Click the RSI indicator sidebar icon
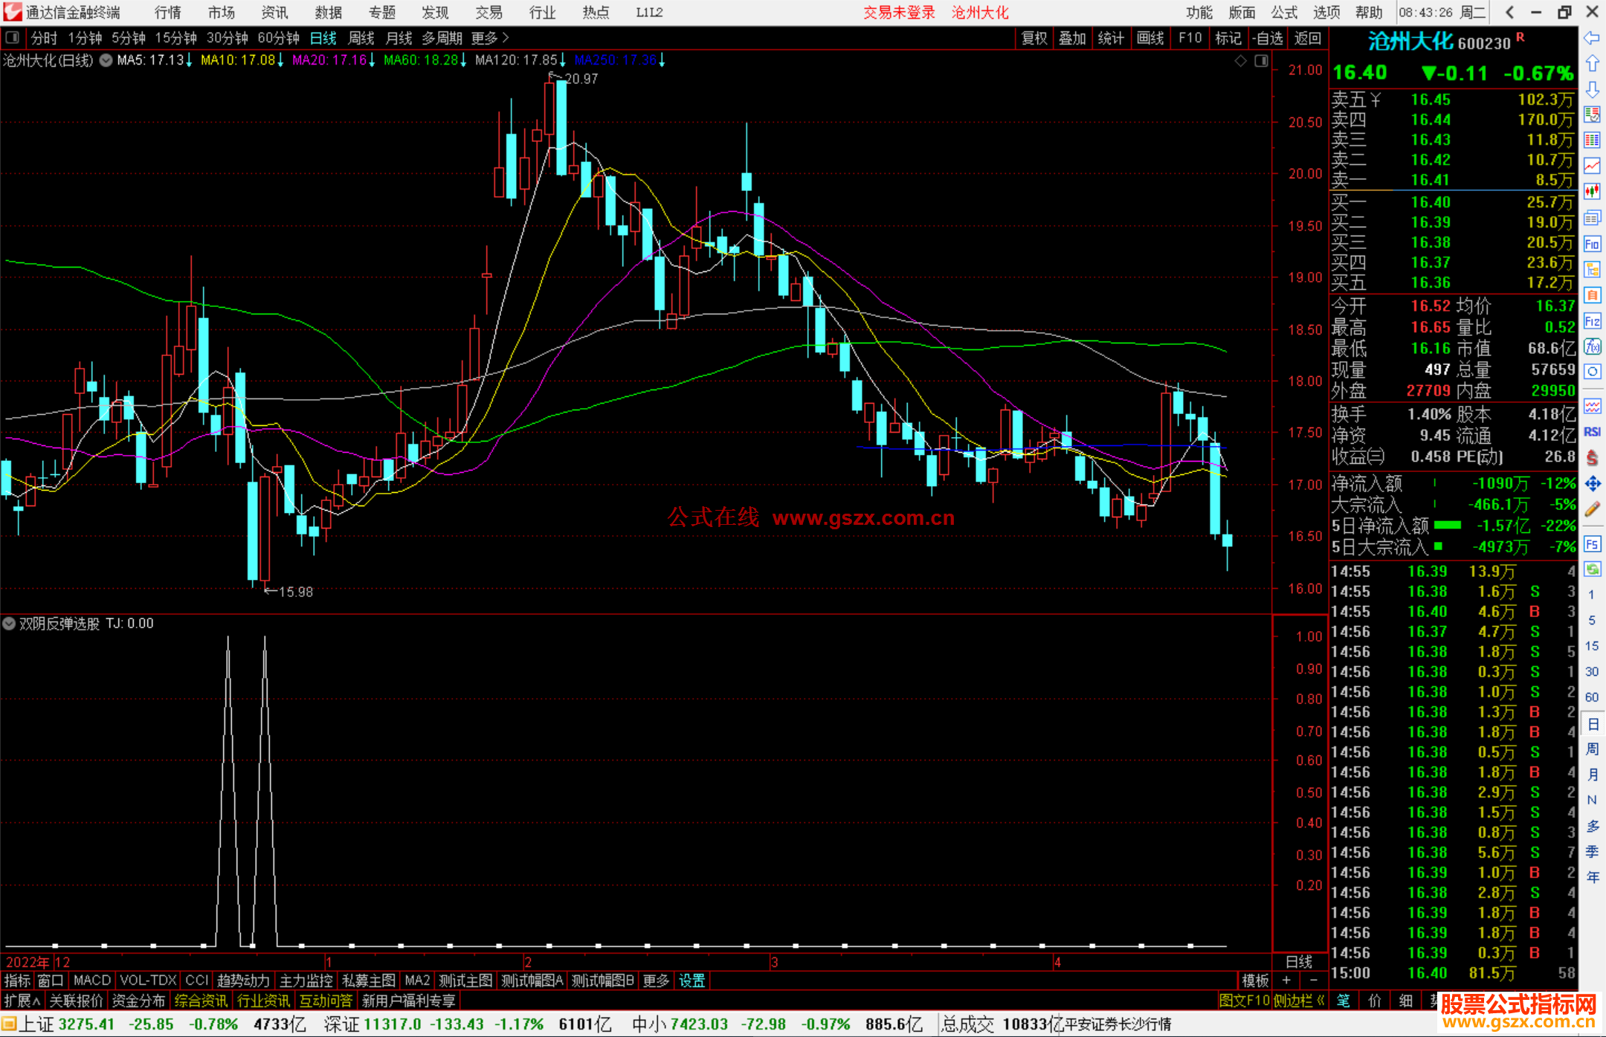 point(1592,432)
